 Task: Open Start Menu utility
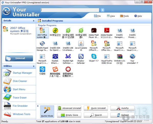tap(19, 89)
